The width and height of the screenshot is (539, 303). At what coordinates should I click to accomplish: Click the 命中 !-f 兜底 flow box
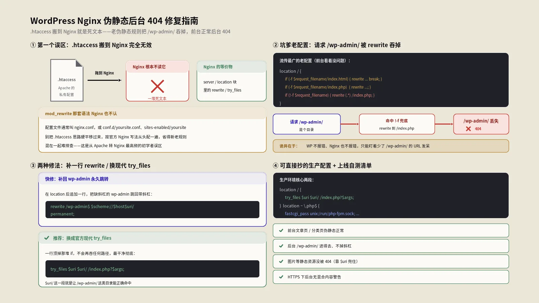click(397, 124)
